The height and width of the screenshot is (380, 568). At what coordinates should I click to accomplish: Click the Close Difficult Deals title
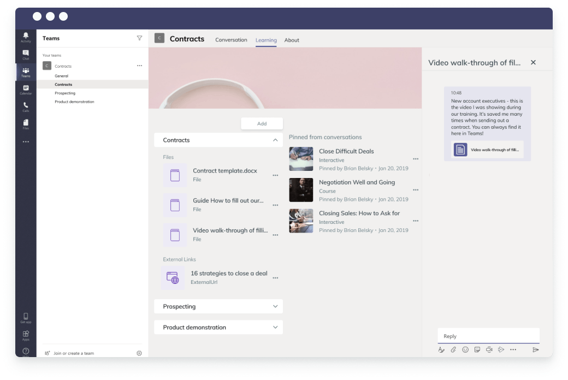tap(346, 151)
